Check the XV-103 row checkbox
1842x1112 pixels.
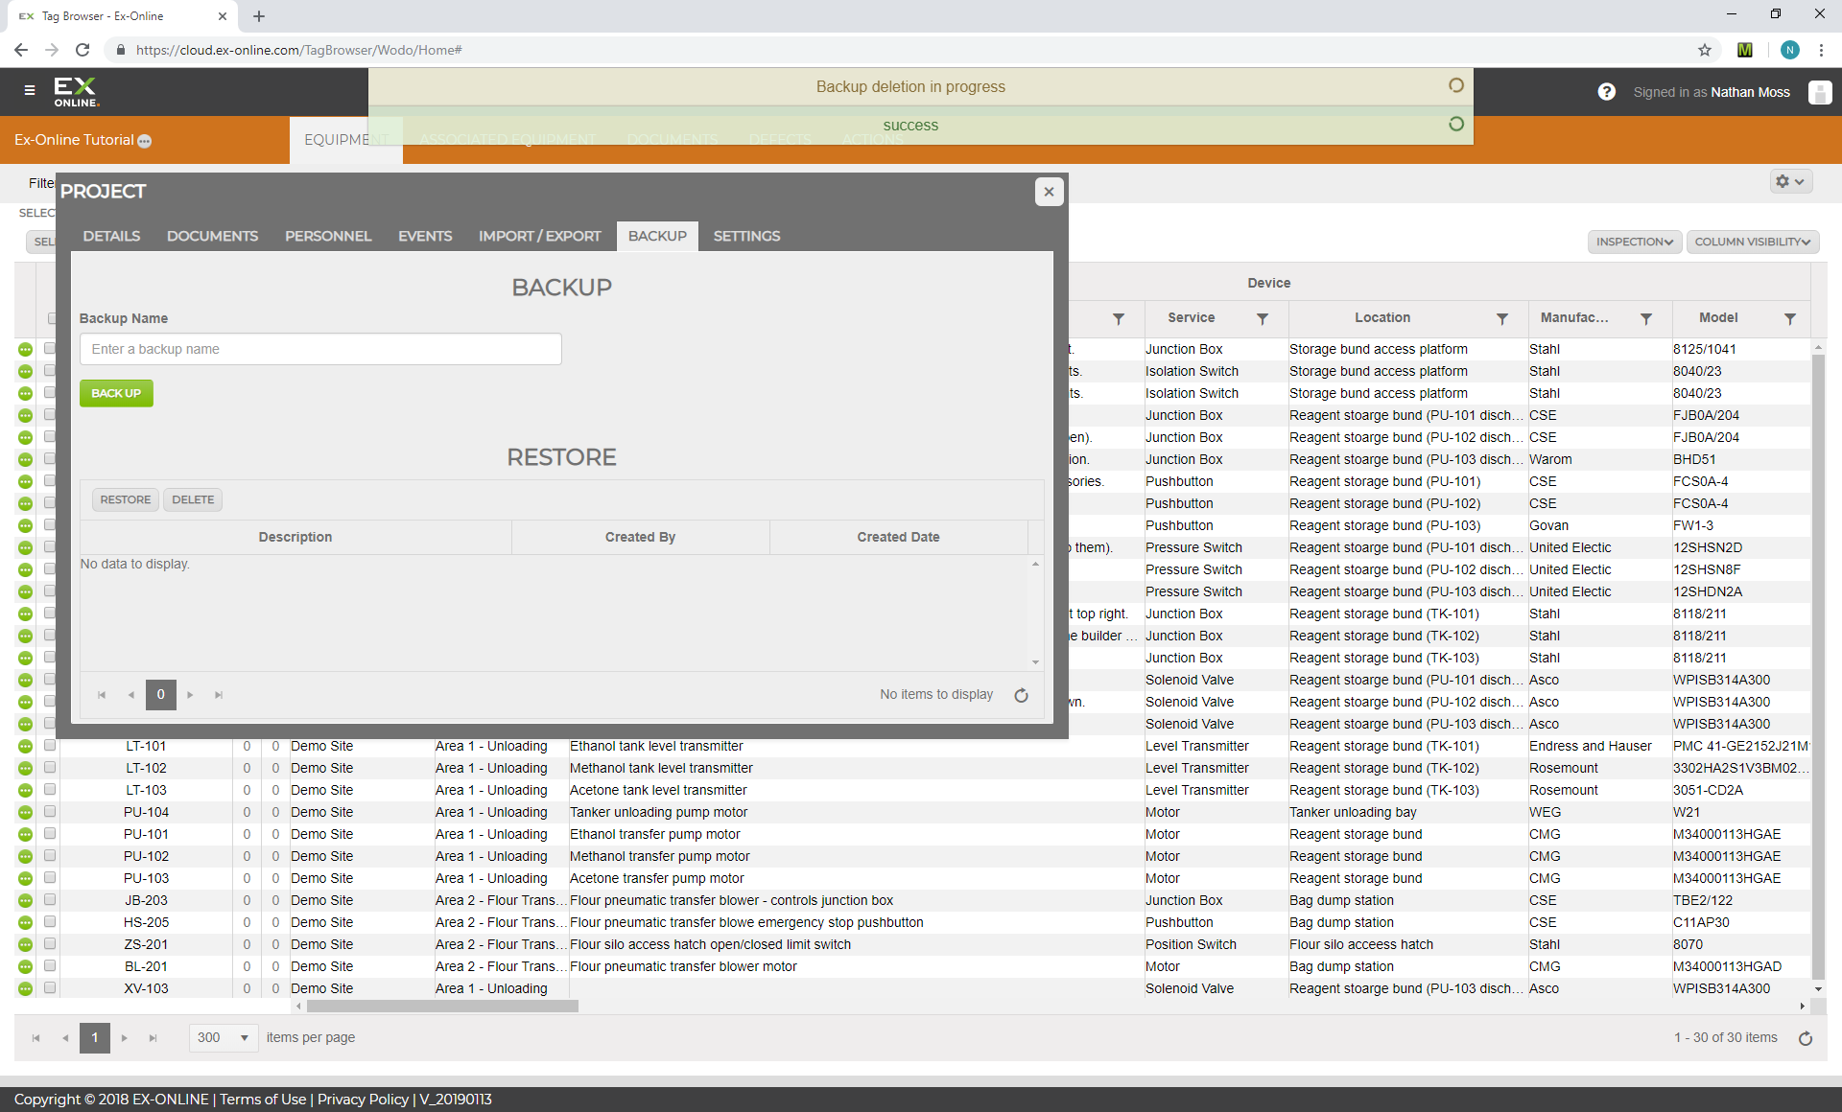50,988
